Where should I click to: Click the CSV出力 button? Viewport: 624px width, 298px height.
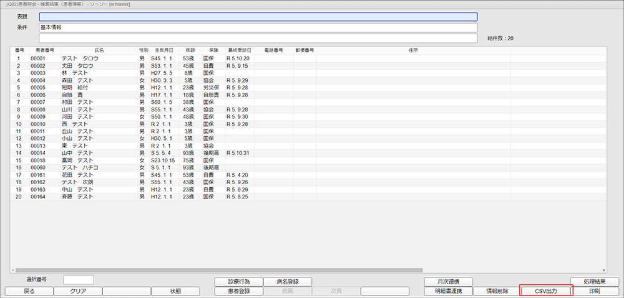545,291
